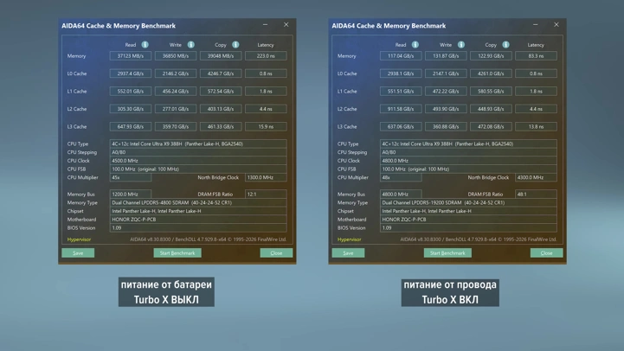
Task: Click CPU FSB value in right window
Action: [x=468, y=169]
